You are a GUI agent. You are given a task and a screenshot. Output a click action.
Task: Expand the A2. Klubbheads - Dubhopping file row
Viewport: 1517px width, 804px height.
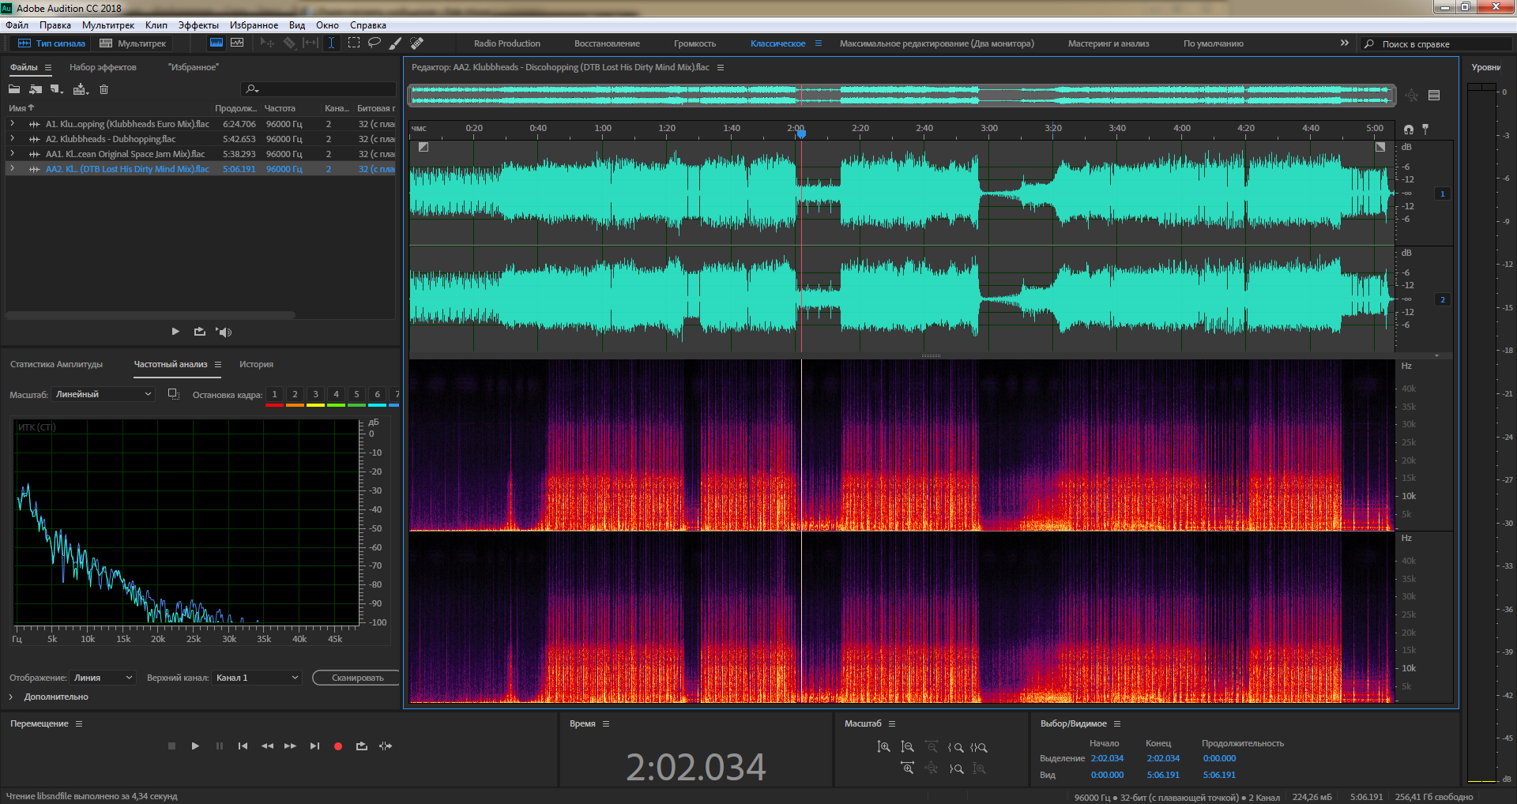(x=12, y=139)
